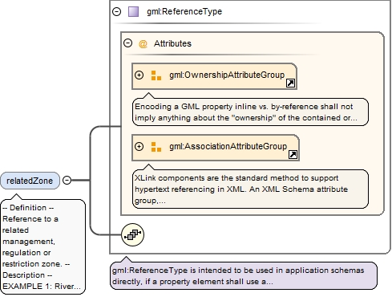Collapse the Attributes section
This screenshot has width=392, height=297.
coord(128,43)
